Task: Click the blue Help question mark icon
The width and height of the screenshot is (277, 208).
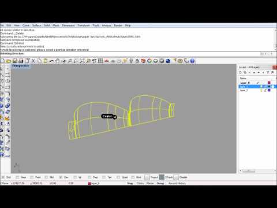Action: [x=192, y=61]
